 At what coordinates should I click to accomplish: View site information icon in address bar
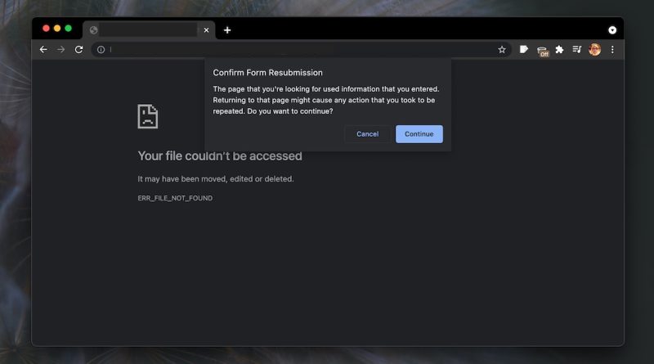pyautogui.click(x=101, y=50)
